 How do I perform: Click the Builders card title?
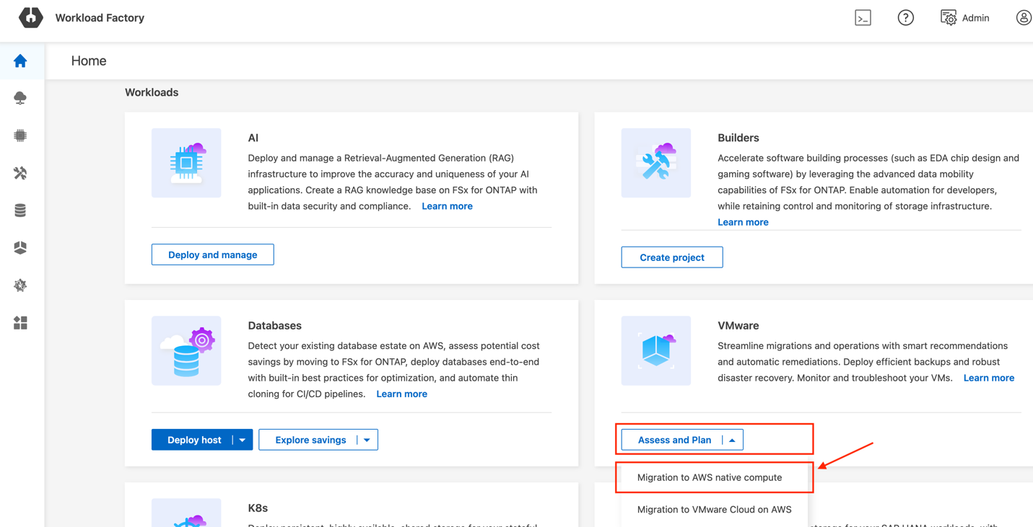tap(738, 138)
